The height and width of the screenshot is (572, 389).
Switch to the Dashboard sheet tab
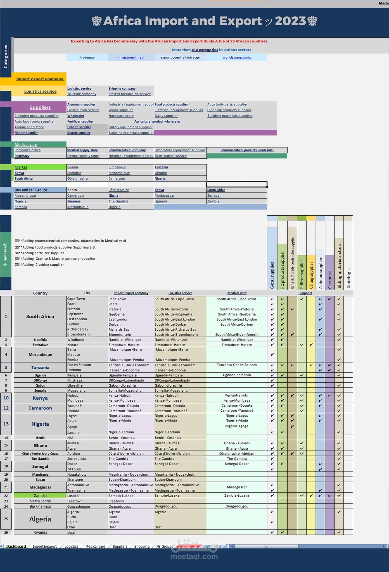pyautogui.click(x=16, y=546)
